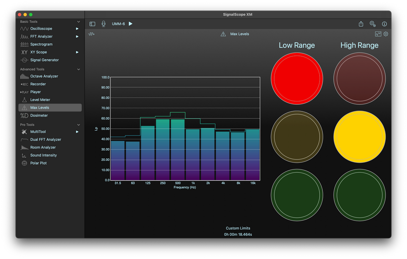Collapse the Basic Tools section
Viewport: 407px width, 259px height.
(x=79, y=22)
